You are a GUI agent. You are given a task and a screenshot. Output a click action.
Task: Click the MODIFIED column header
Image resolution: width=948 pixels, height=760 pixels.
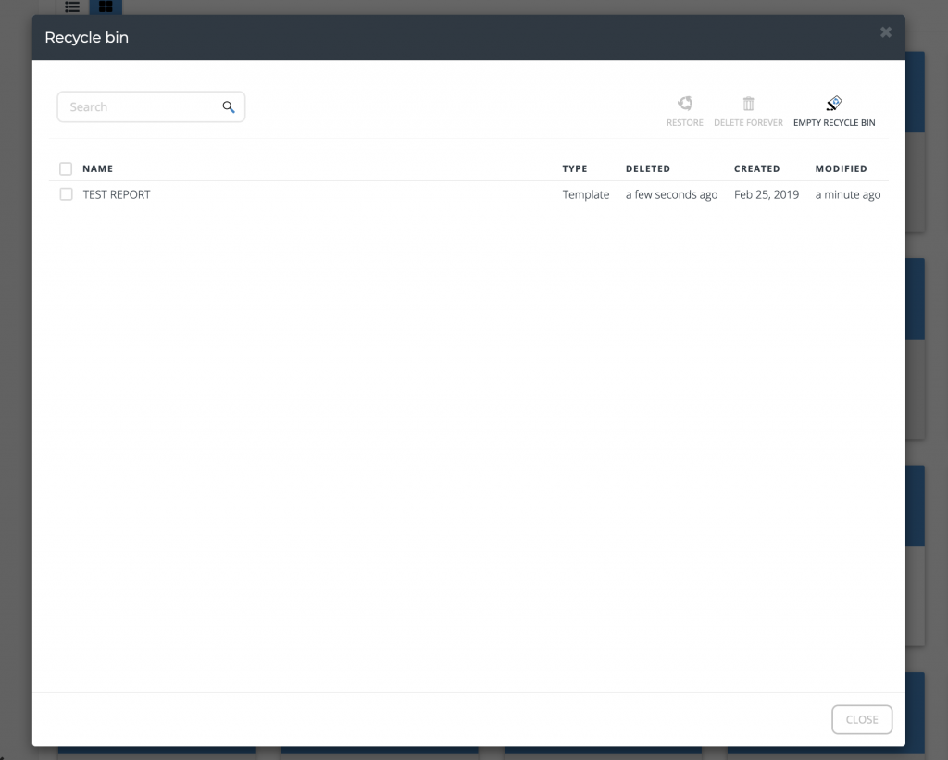pos(841,169)
